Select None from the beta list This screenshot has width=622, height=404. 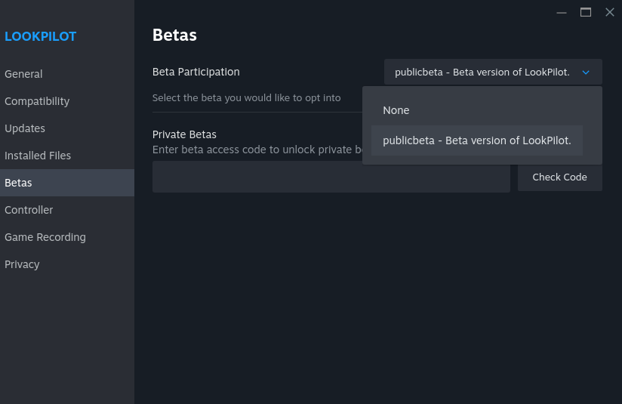pos(396,110)
